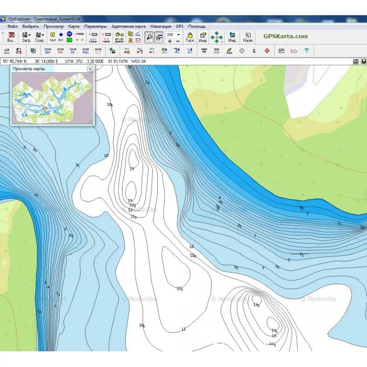Click the 55° 45,749 N latitude readout
The image size is (367, 367).
15,61
